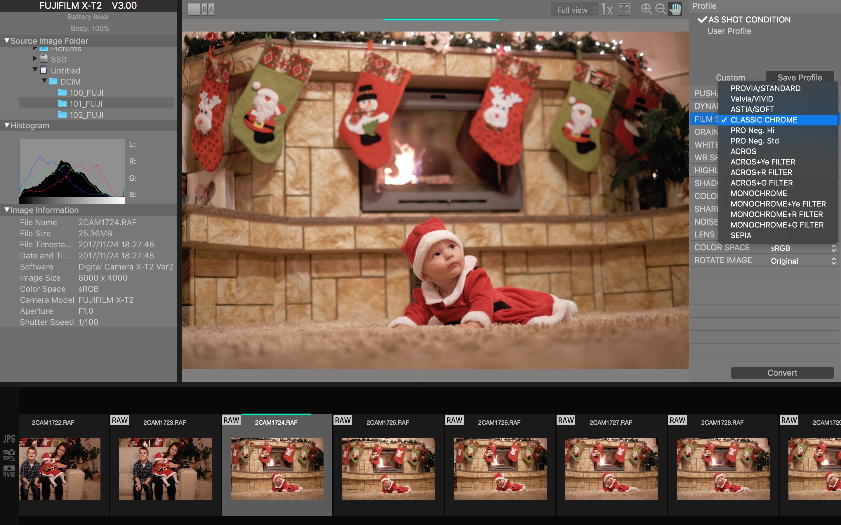Open 2CAM1723.RAF thumbnail
This screenshot has height=525, width=841.
tap(165, 469)
